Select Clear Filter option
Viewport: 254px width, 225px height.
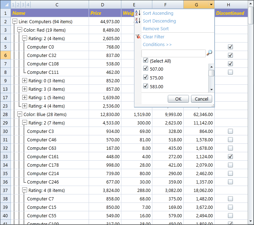point(153,37)
